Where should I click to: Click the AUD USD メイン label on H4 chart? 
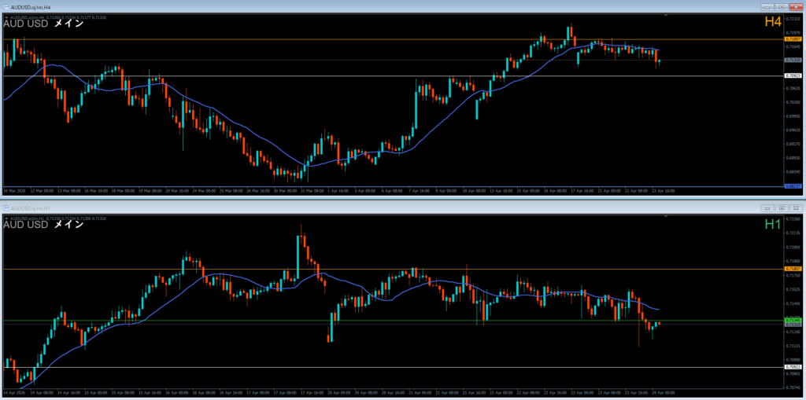pyautogui.click(x=43, y=24)
